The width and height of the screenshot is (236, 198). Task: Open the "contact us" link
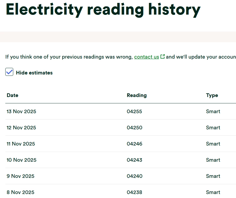[146, 57]
